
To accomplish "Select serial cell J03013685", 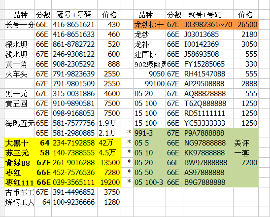I will [208, 35].
